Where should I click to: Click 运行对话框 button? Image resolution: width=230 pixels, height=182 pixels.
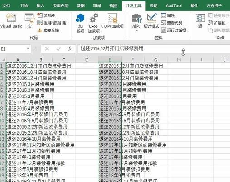coord(174,30)
